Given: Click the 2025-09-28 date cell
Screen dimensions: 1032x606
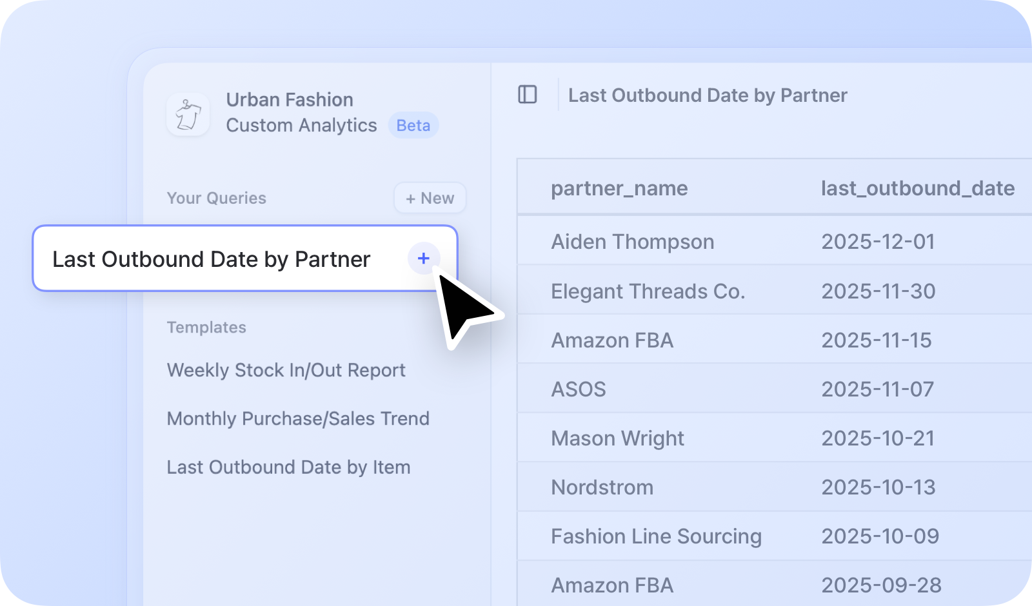Looking at the screenshot, I should [x=881, y=585].
